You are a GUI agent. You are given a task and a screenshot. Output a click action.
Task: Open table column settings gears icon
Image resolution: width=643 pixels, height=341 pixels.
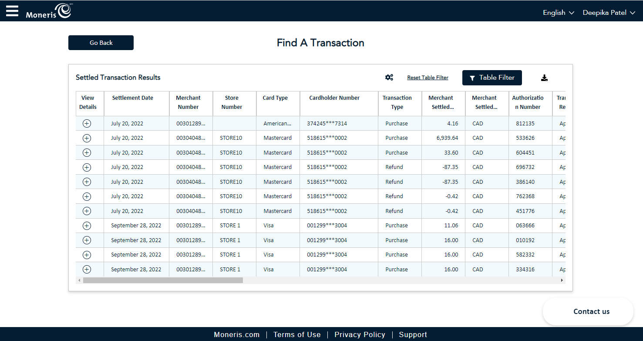(389, 78)
